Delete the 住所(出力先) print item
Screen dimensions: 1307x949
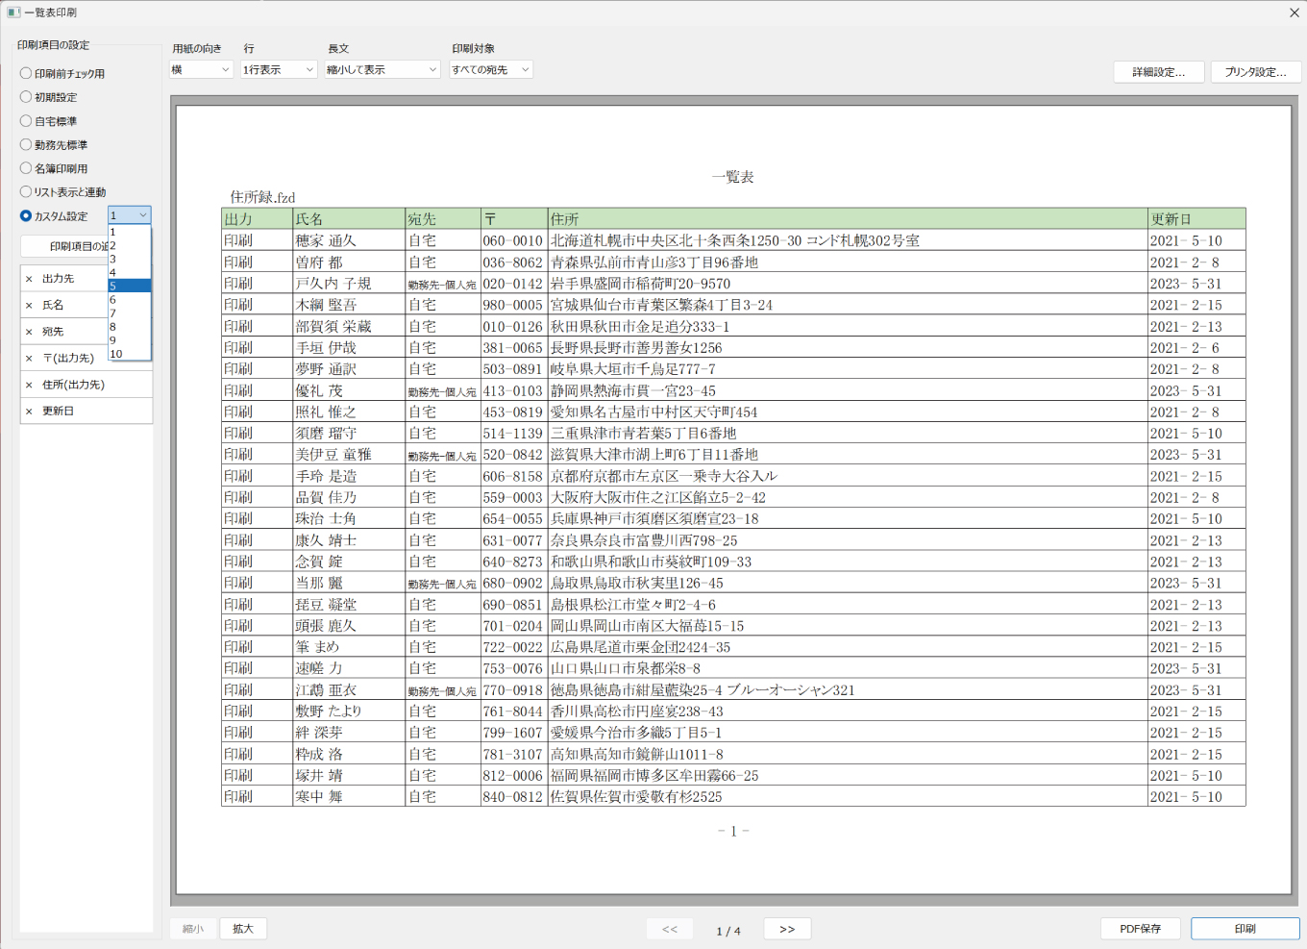[30, 384]
